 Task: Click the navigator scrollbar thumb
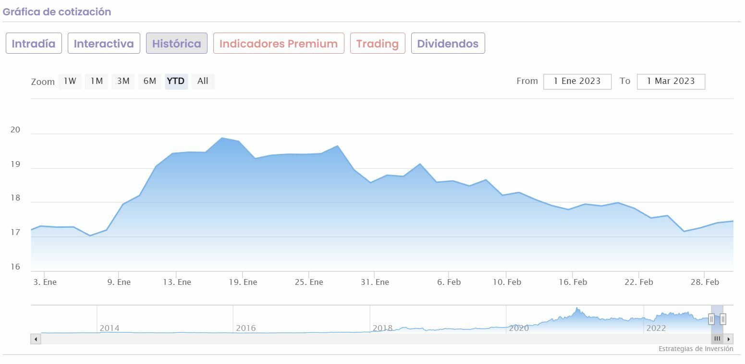point(717,339)
